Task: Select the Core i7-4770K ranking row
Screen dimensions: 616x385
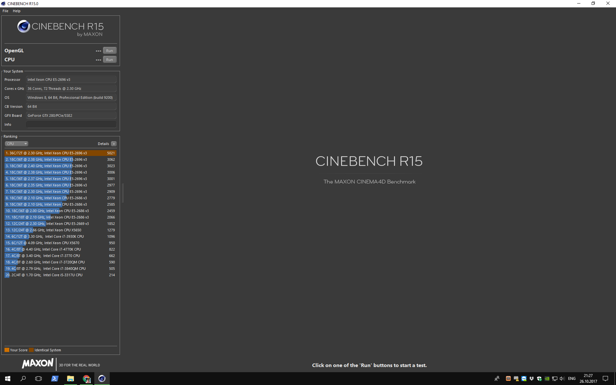Action: click(60, 249)
